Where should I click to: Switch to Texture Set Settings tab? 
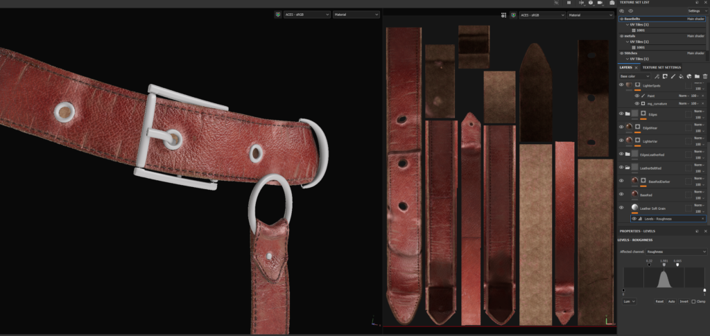(661, 67)
